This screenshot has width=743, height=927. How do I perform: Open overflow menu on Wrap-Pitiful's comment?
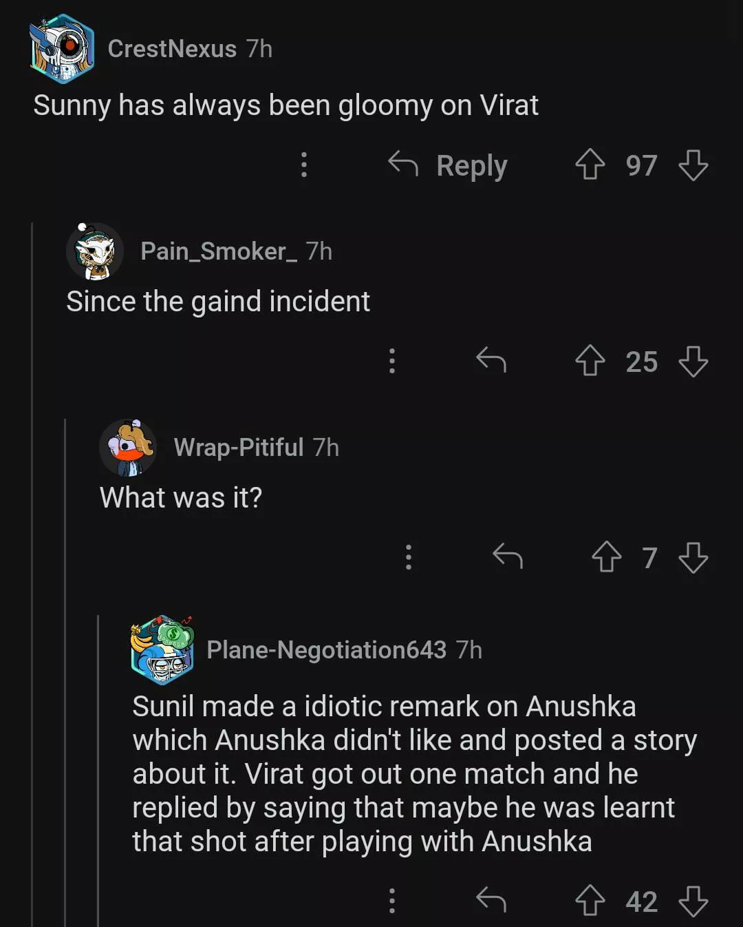[409, 556]
